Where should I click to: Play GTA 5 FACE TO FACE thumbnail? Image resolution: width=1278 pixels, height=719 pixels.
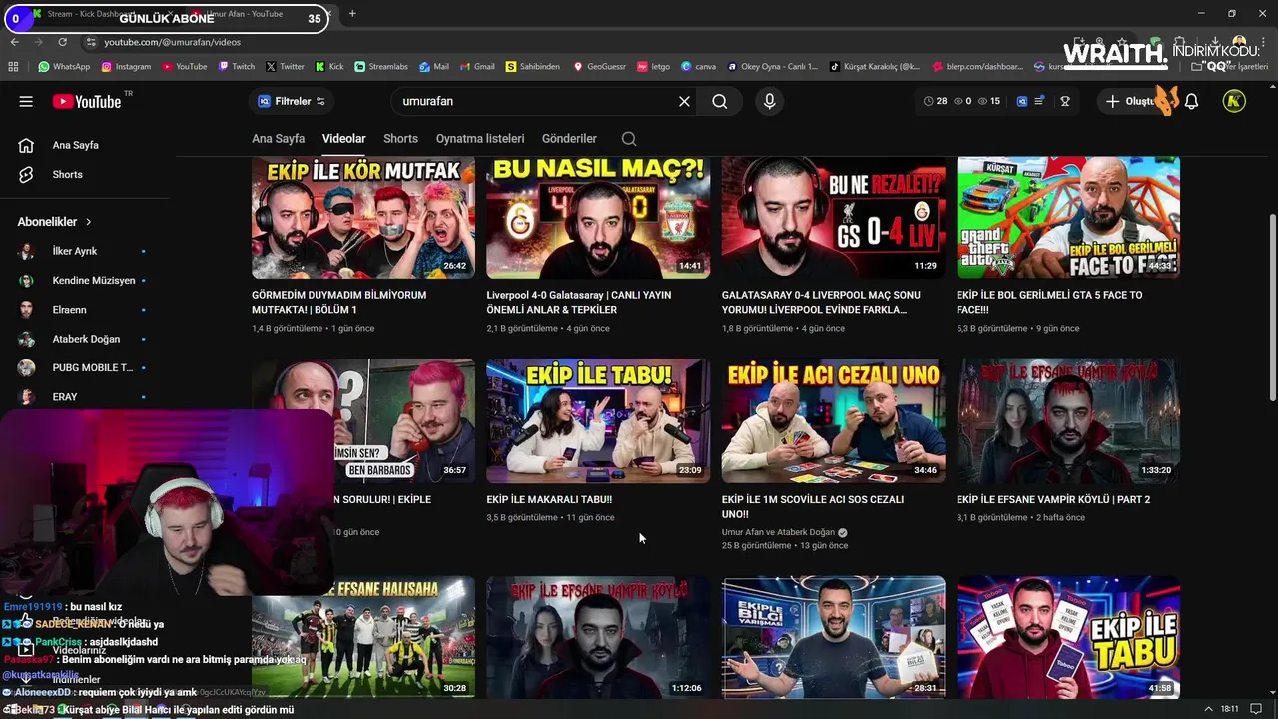point(1068,217)
